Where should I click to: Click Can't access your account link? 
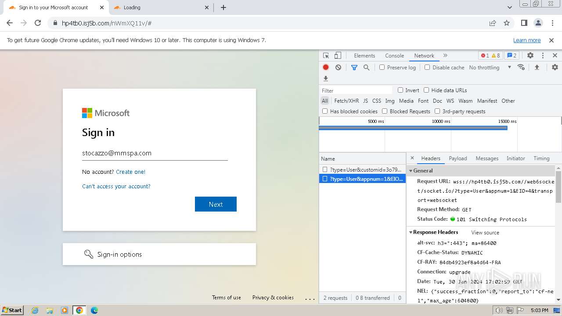coord(116,186)
